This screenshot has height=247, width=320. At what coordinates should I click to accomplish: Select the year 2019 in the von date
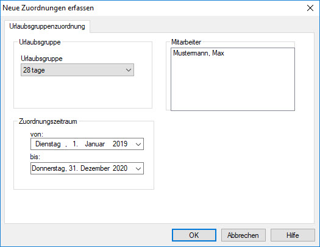pos(120,144)
